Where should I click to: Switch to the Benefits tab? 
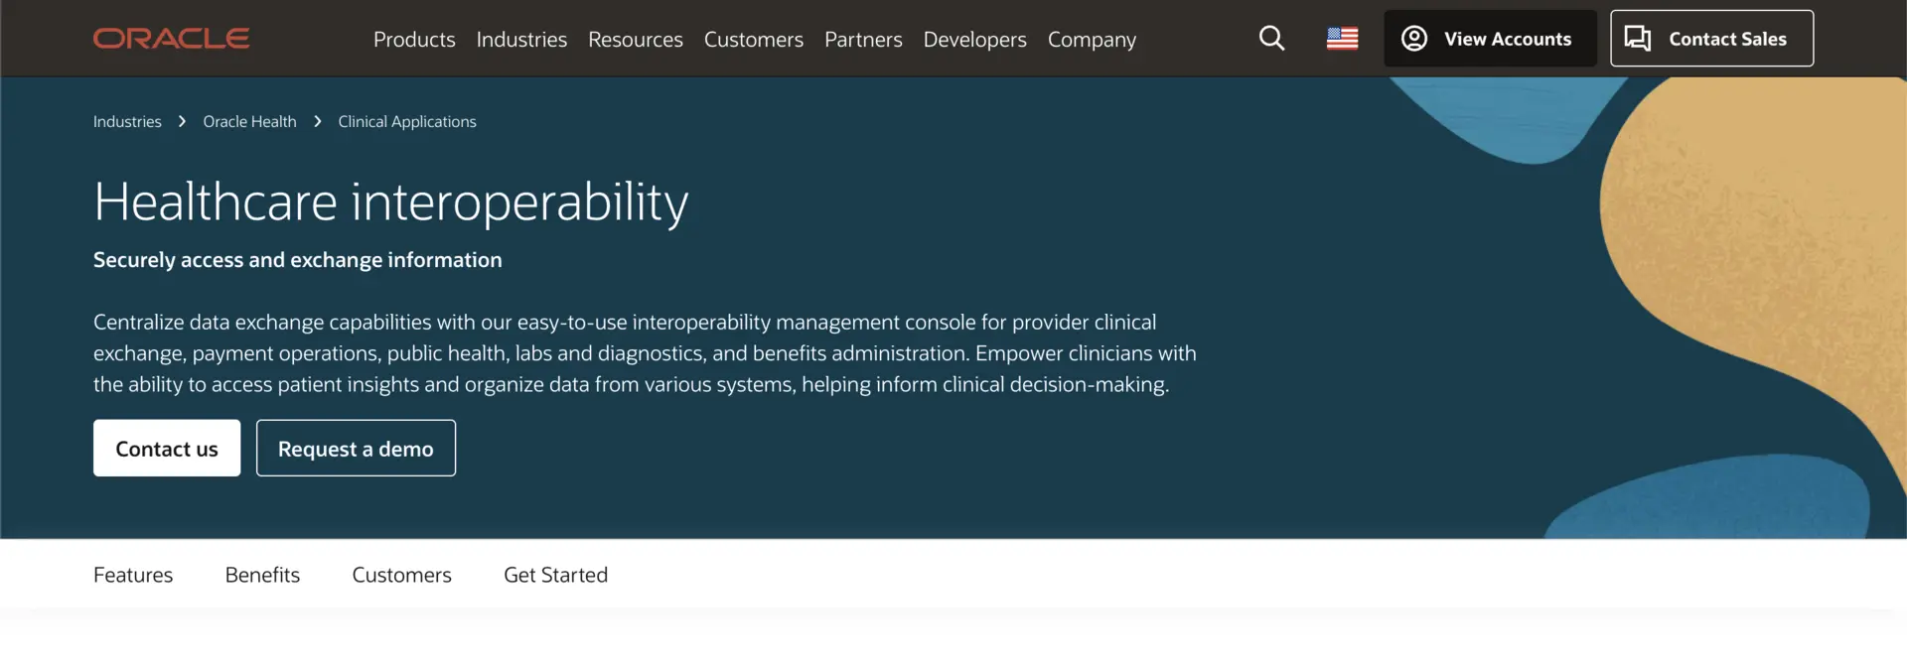tap(262, 574)
